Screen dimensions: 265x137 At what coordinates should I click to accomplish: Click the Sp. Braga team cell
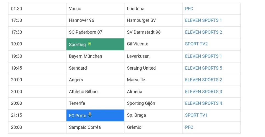click(x=153, y=115)
